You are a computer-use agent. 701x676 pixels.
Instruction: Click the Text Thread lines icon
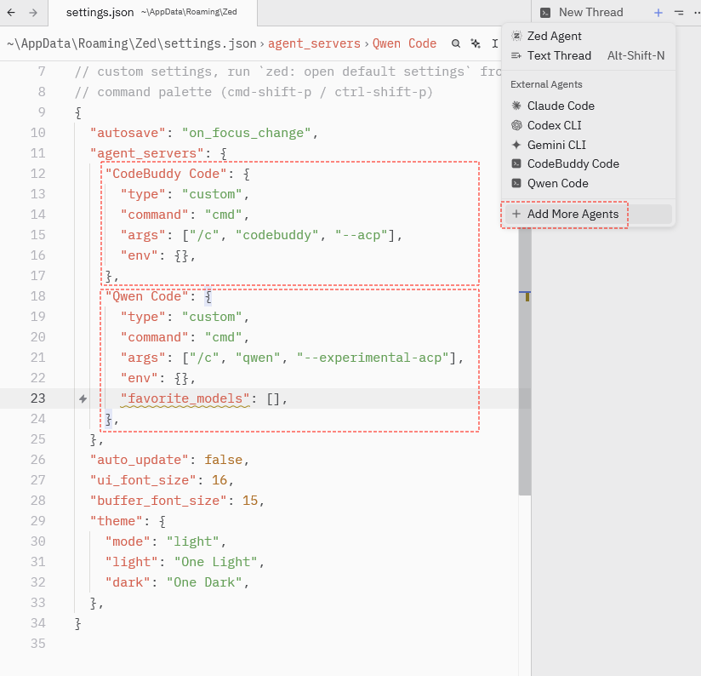(x=516, y=55)
